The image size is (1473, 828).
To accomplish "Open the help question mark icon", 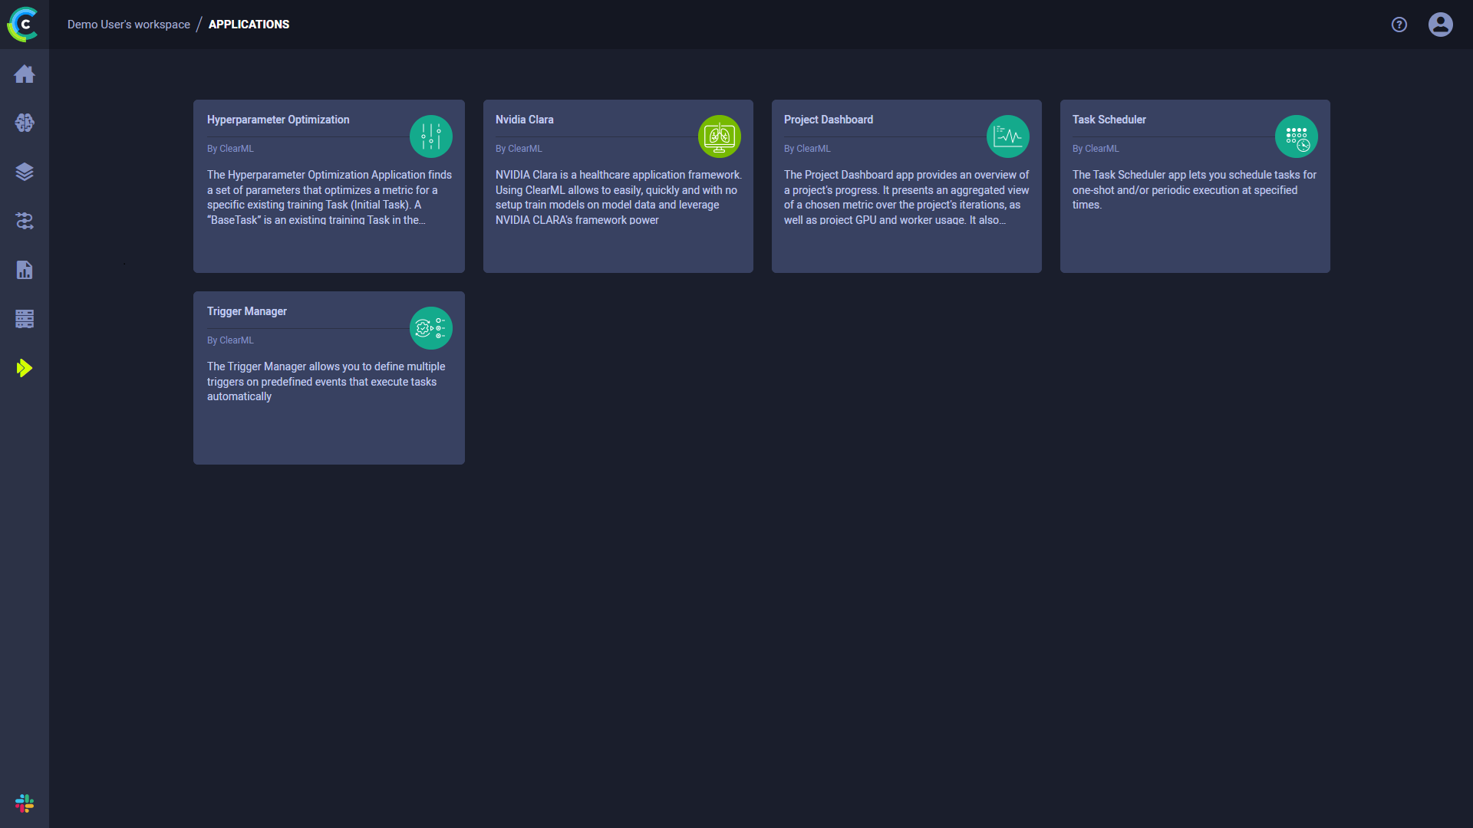I will 1399,25.
